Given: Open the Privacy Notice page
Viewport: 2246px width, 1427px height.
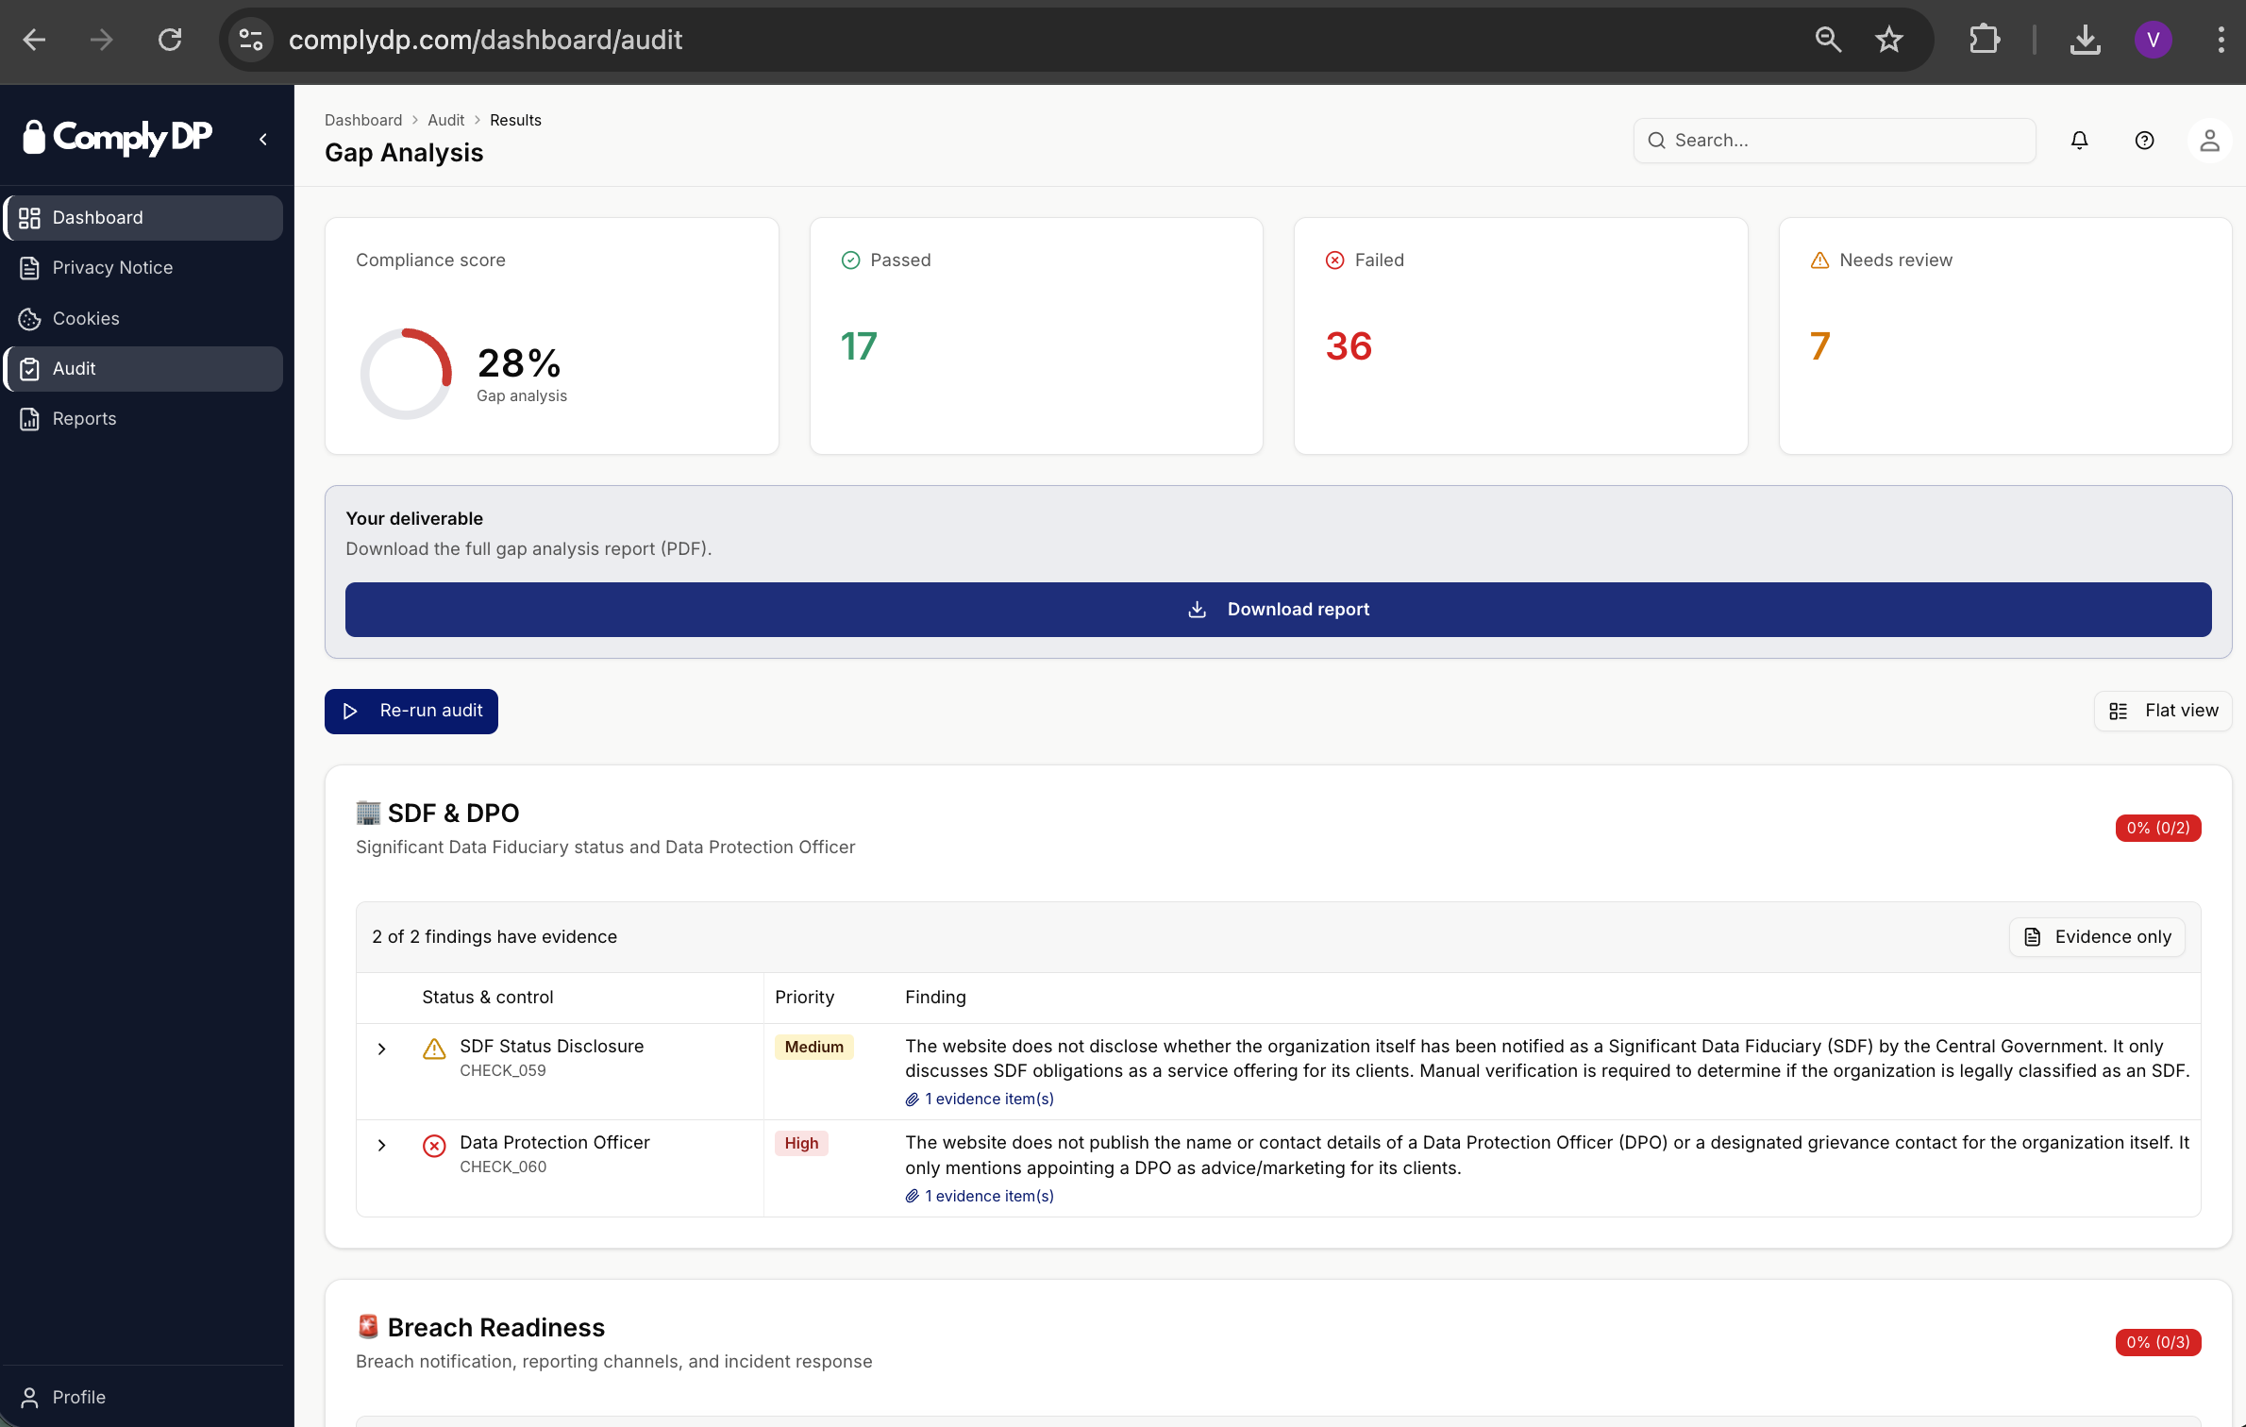Looking at the screenshot, I should 112,267.
